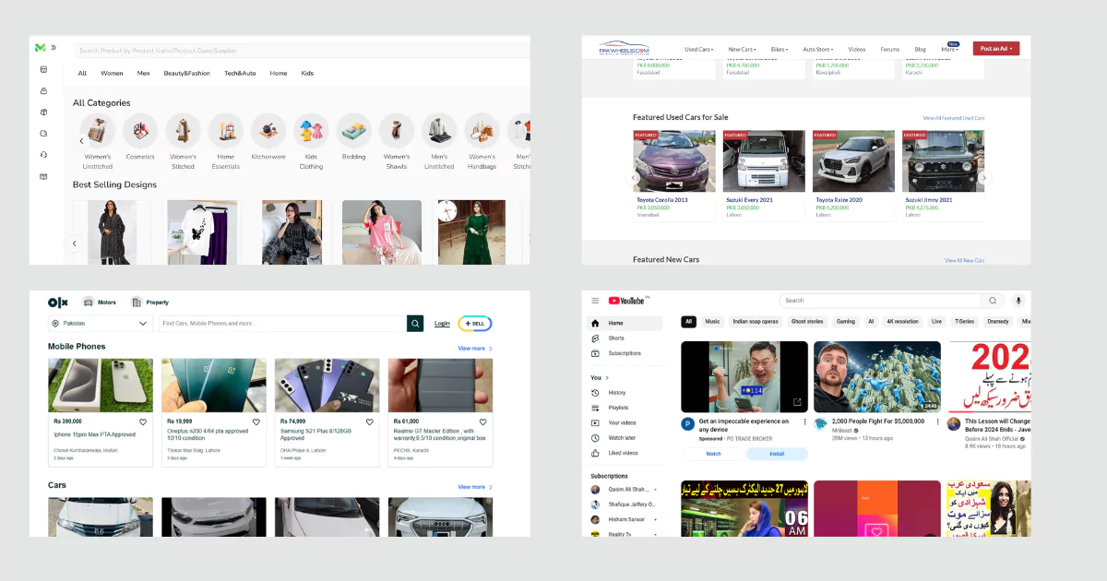
Task: Open the YouTube hamburger menu
Action: 595,301
